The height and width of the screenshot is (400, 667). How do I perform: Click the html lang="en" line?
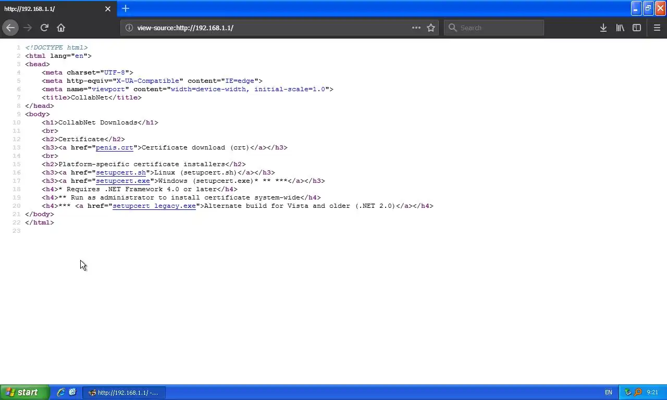pyautogui.click(x=58, y=56)
